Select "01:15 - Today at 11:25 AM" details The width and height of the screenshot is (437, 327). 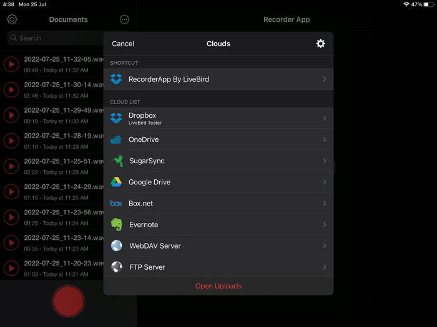pos(56,198)
